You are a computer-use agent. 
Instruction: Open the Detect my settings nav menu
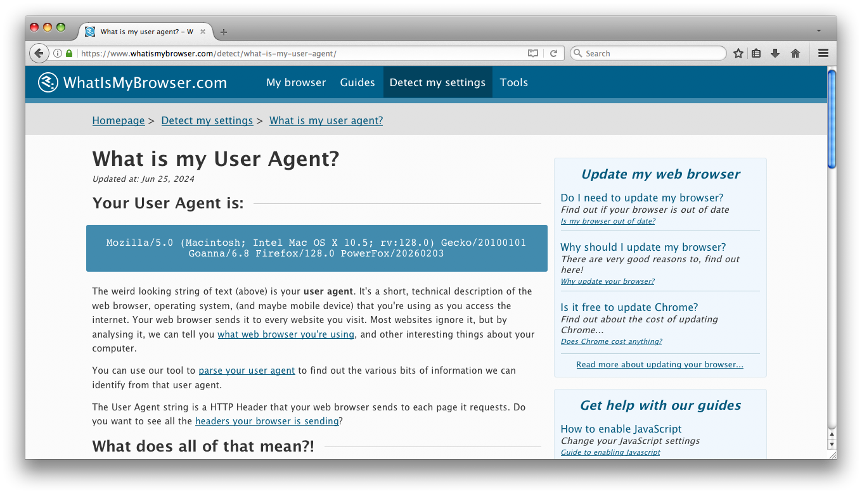pos(437,82)
